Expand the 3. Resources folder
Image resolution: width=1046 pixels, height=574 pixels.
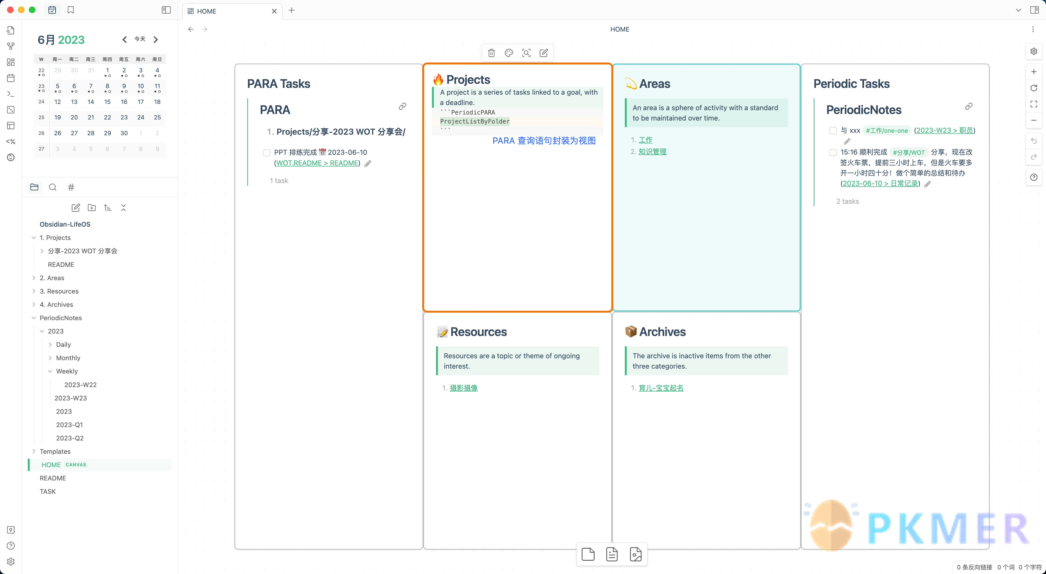coord(34,291)
